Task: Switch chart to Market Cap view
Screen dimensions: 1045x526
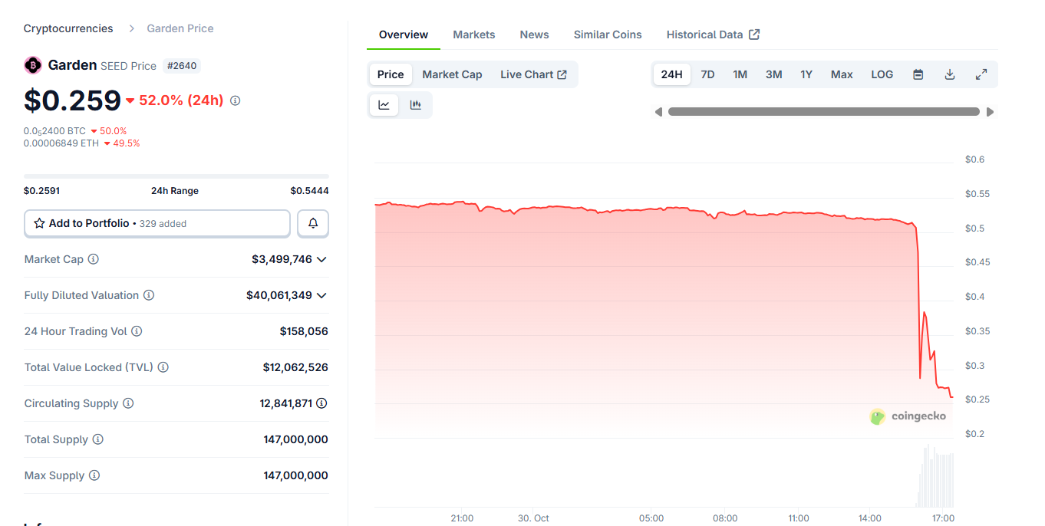Action: tap(452, 74)
